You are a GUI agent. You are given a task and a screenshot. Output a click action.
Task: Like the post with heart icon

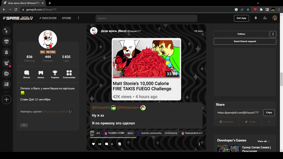[93, 144]
